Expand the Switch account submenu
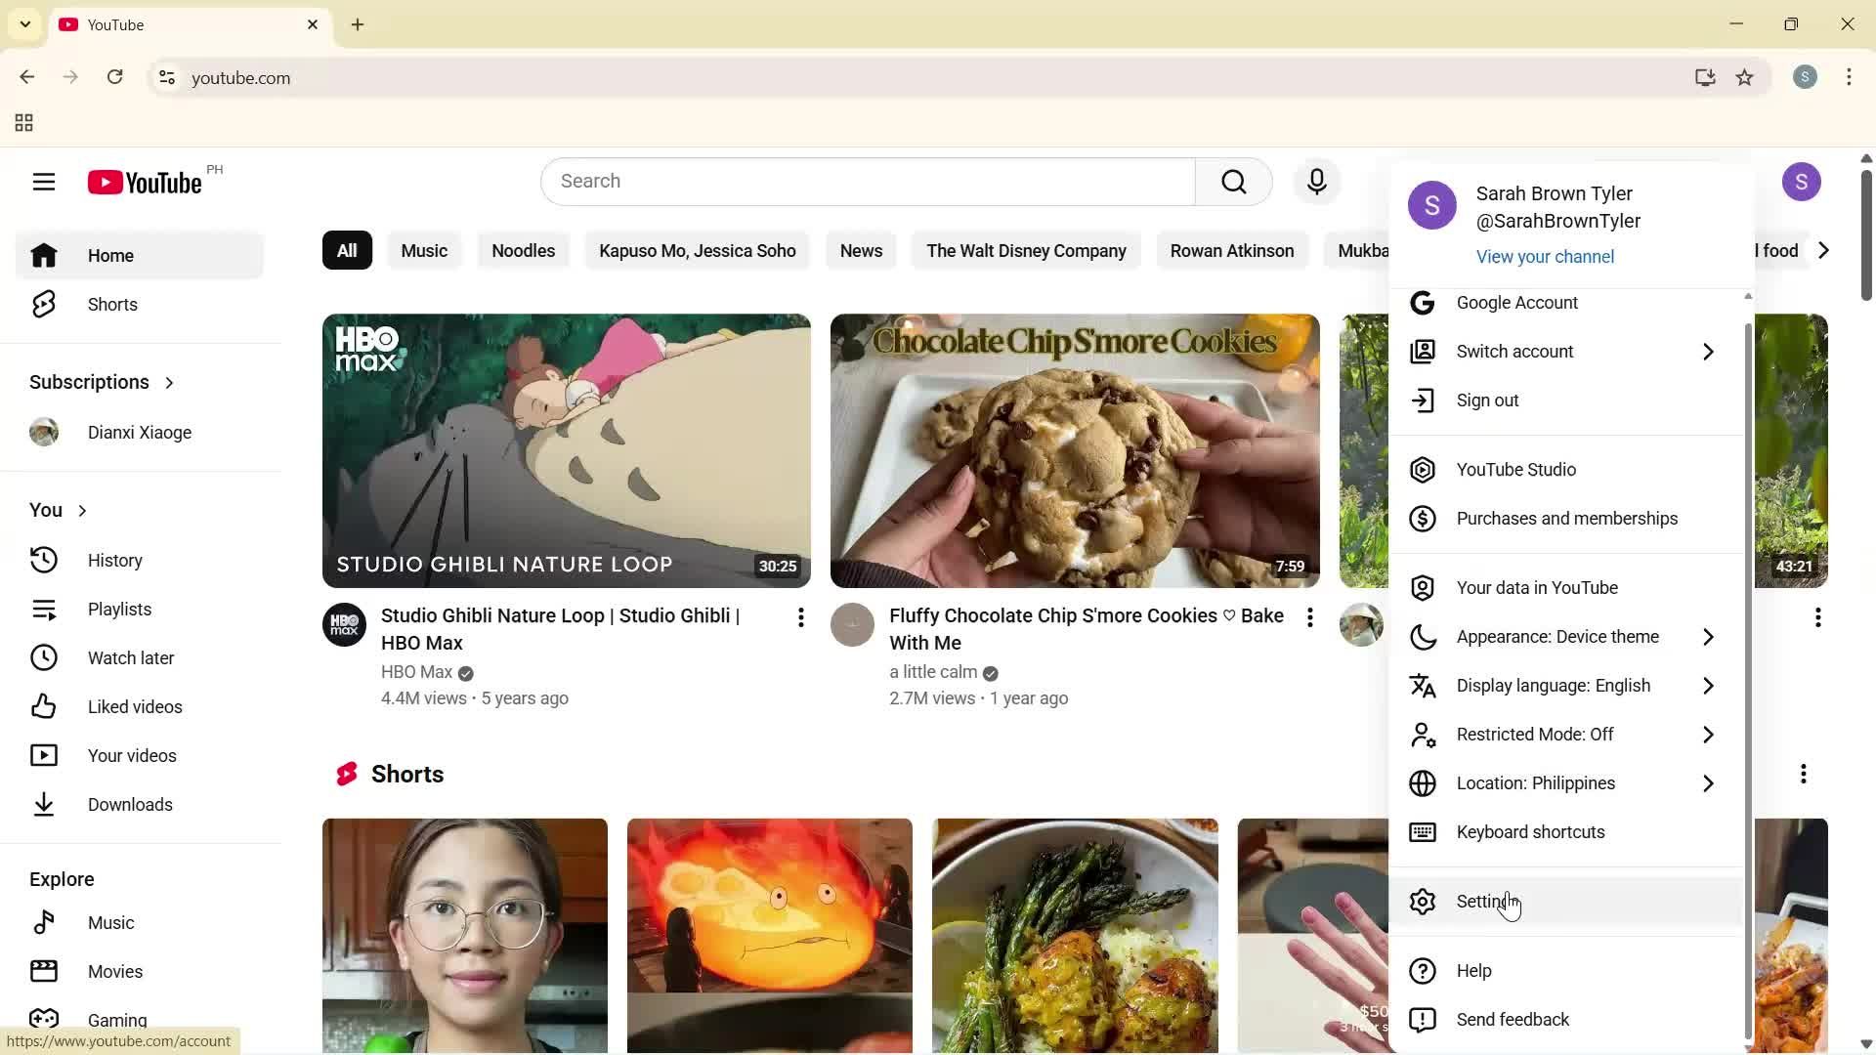Screen dimensions: 1876x1055 pos(1514,351)
